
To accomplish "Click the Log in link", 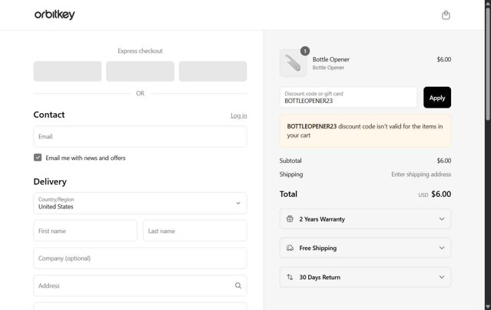I will (239, 115).
